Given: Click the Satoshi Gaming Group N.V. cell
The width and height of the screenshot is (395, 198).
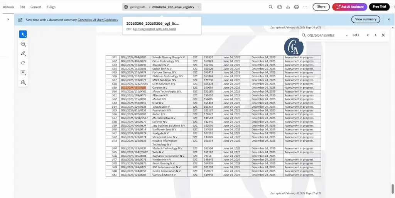Looking at the screenshot, I should tap(169, 58).
